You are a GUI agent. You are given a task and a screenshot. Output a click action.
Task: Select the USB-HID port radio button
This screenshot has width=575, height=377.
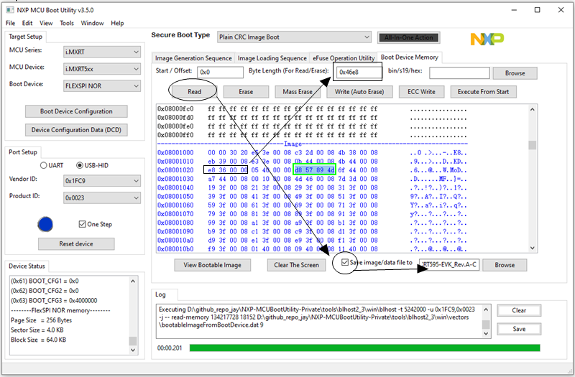[x=80, y=165]
